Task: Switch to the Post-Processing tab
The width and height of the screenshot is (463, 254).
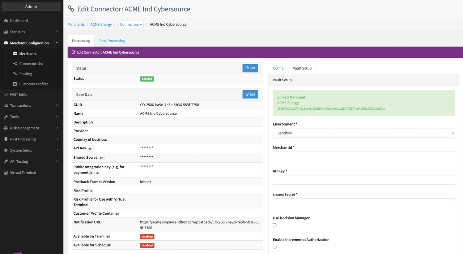Action: point(112,41)
